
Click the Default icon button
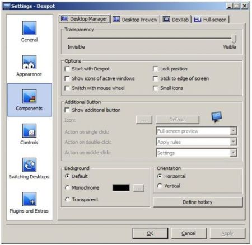point(178,120)
